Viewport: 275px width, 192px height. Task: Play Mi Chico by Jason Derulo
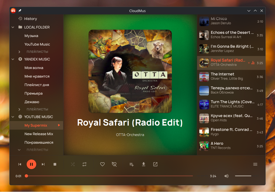pos(231,22)
